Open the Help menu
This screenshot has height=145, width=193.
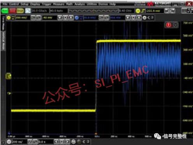click(x=112, y=4)
